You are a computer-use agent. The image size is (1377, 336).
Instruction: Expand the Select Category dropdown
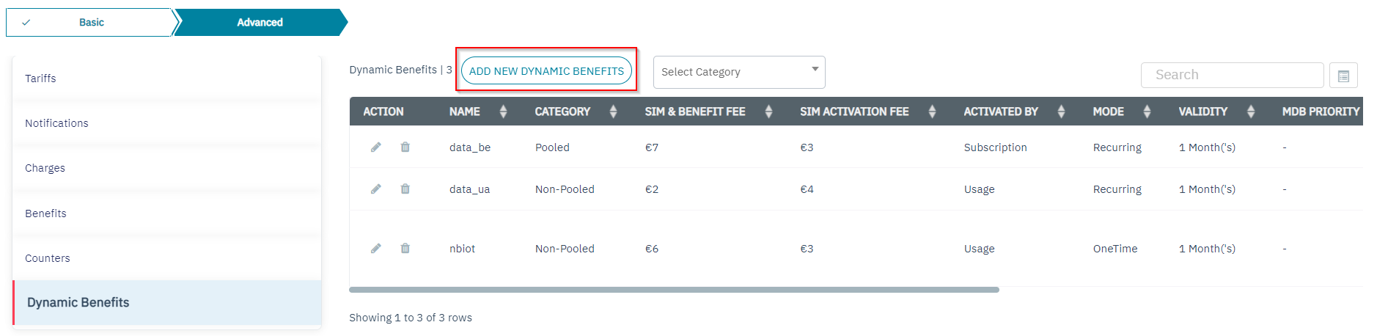pos(738,72)
